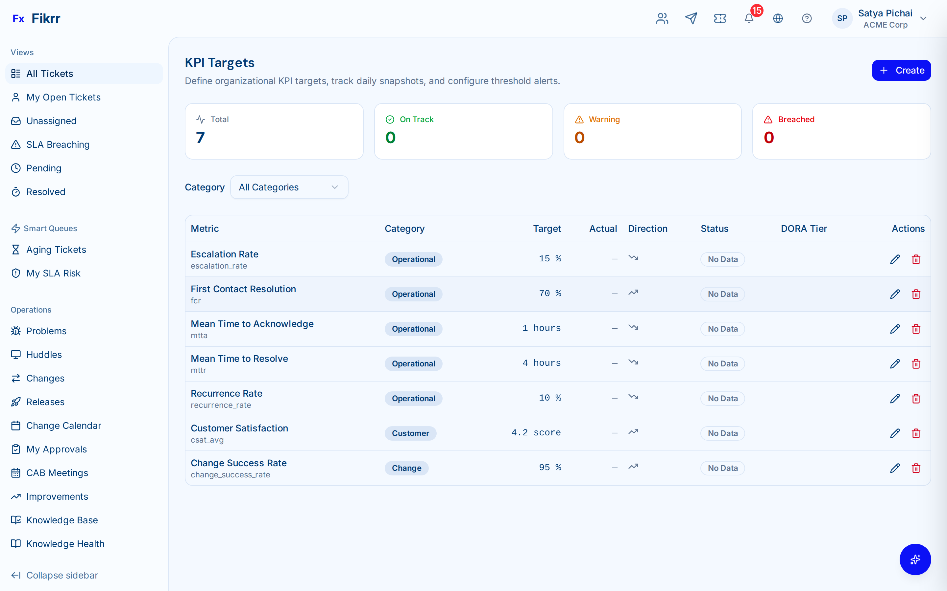Navigate to Knowledge Health
Viewport: 947px width, 591px height.
coord(65,543)
